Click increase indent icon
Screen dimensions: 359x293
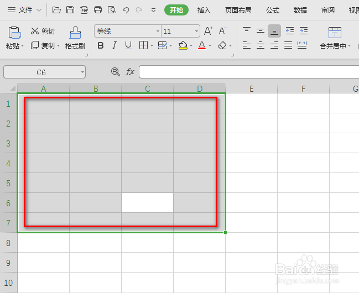click(304, 30)
